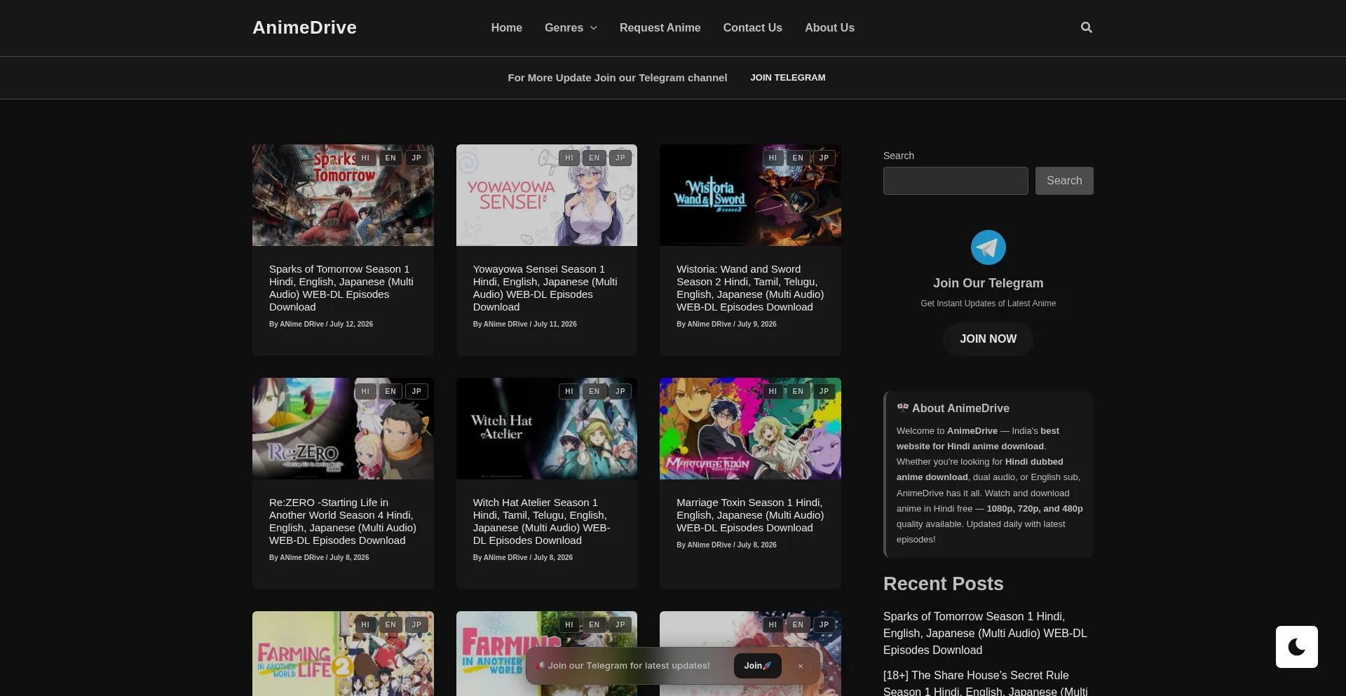Click the HI badge on Marriage Toxin
Screen dimensions: 1346x696
(x=773, y=391)
